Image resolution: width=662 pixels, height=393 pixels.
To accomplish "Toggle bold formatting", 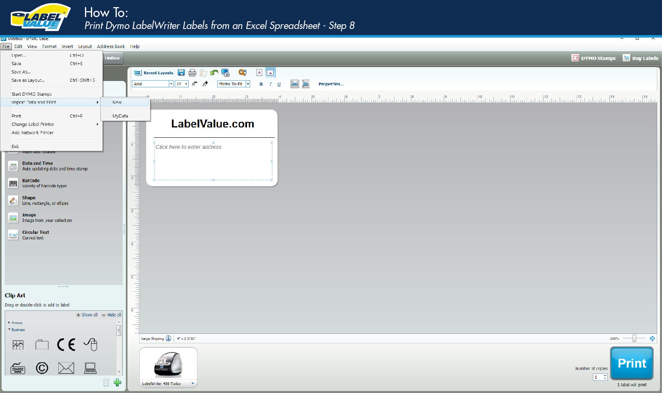I will coord(261,84).
